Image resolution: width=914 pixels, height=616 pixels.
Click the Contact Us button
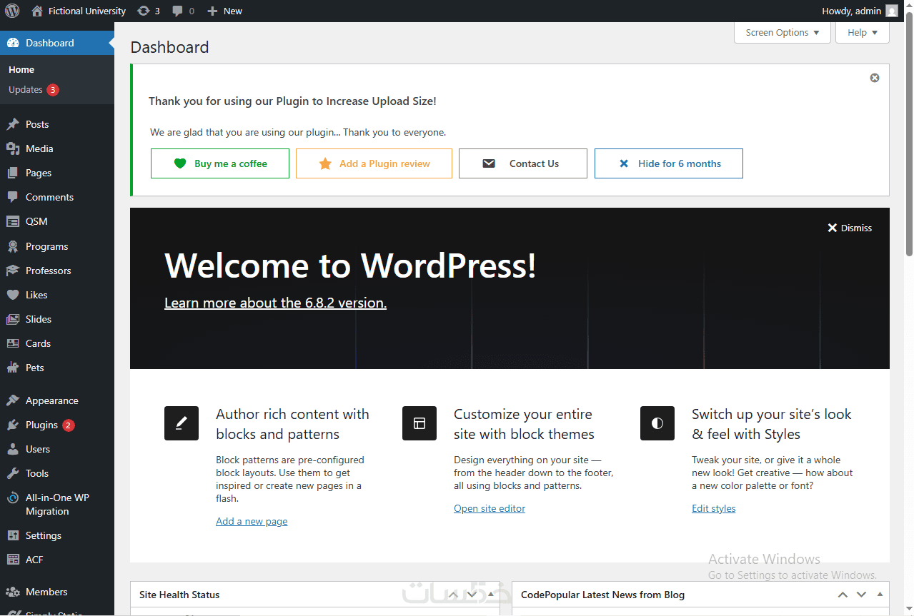523,163
